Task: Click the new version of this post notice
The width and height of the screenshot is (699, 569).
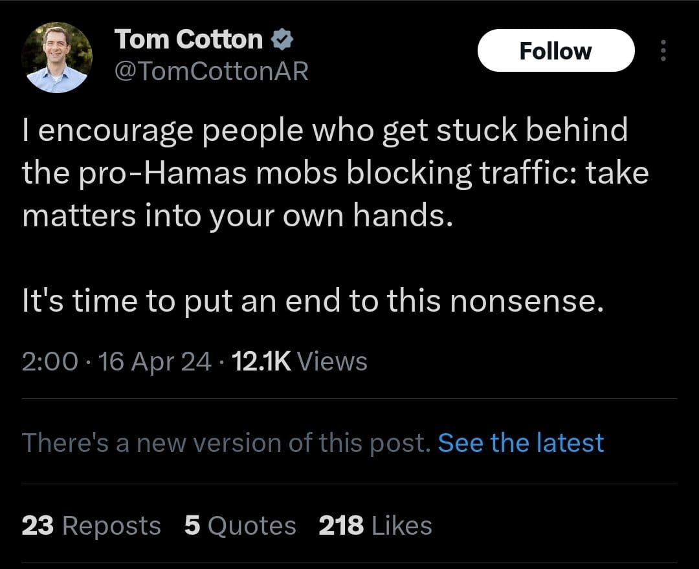Action: tap(226, 443)
